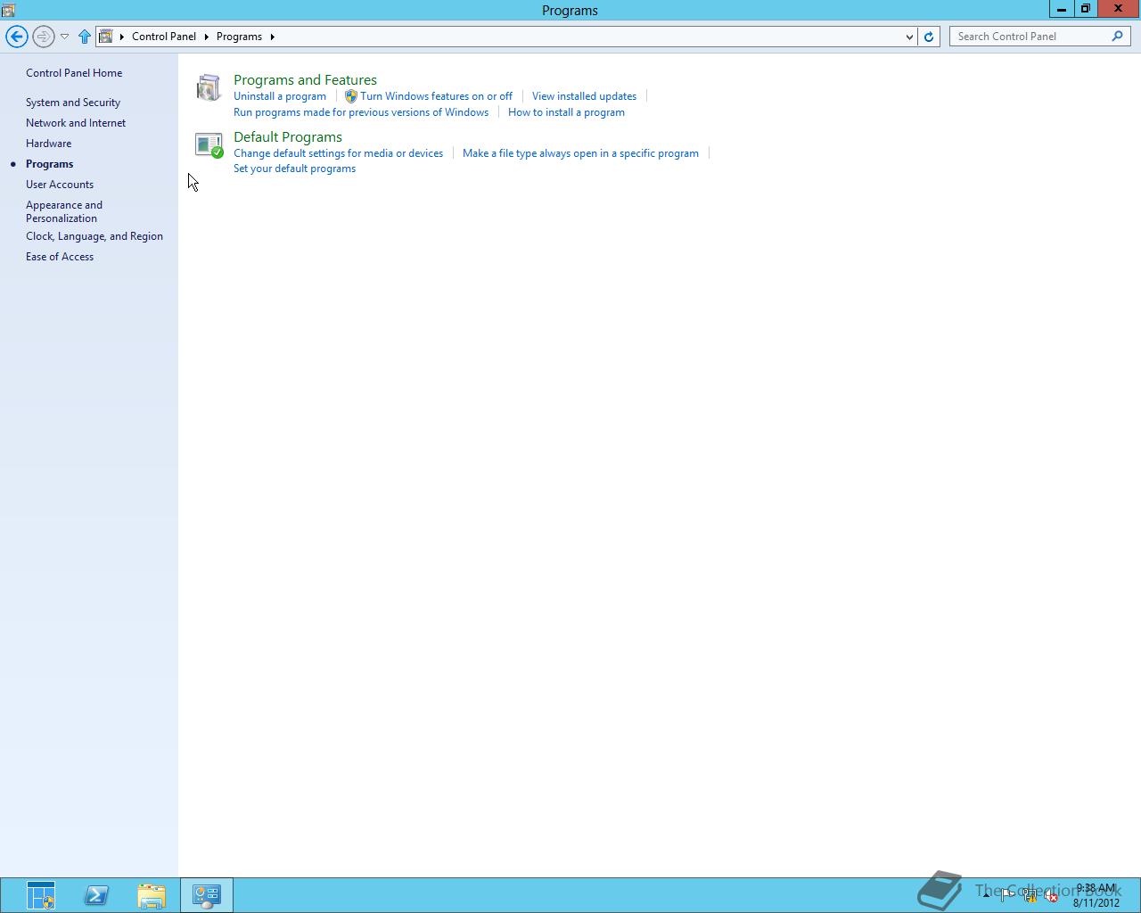Open Network and Internet category
The height and width of the screenshot is (913, 1141).
click(76, 123)
